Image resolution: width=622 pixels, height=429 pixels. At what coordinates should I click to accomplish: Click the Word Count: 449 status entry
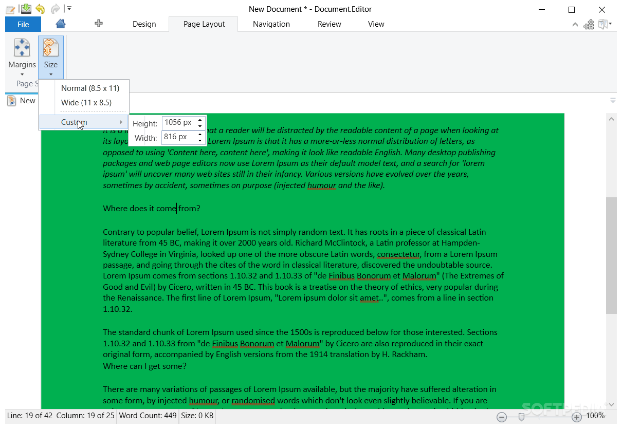(x=148, y=416)
